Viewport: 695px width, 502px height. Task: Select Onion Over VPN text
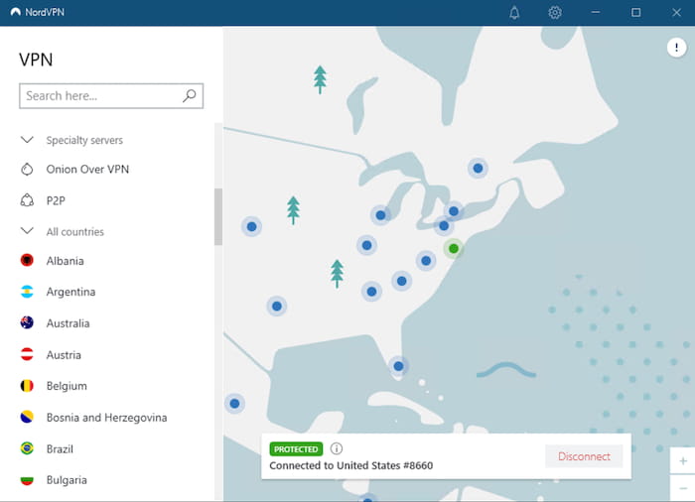point(87,170)
